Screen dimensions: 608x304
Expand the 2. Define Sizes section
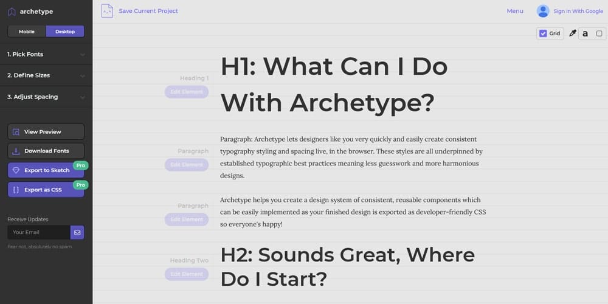(46, 75)
